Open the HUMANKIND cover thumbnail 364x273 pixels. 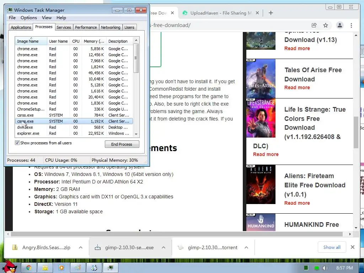click(261, 222)
